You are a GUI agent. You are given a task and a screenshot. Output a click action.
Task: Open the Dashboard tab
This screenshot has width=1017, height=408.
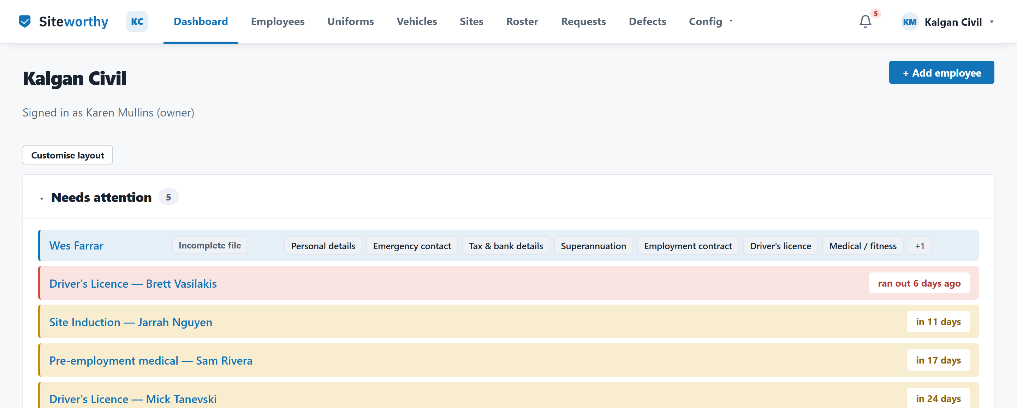(201, 21)
